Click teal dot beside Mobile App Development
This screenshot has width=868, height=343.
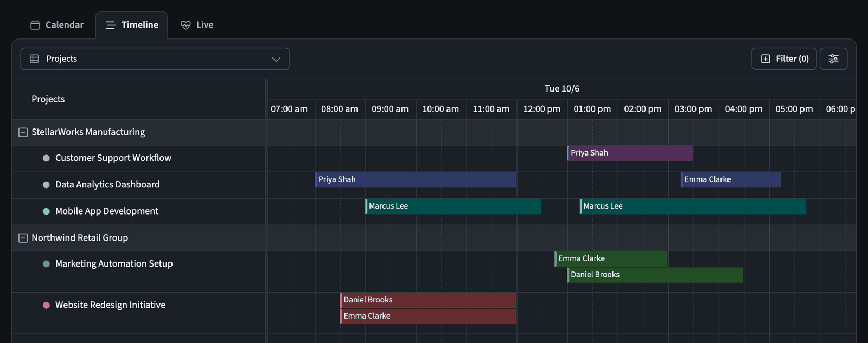pyautogui.click(x=46, y=211)
